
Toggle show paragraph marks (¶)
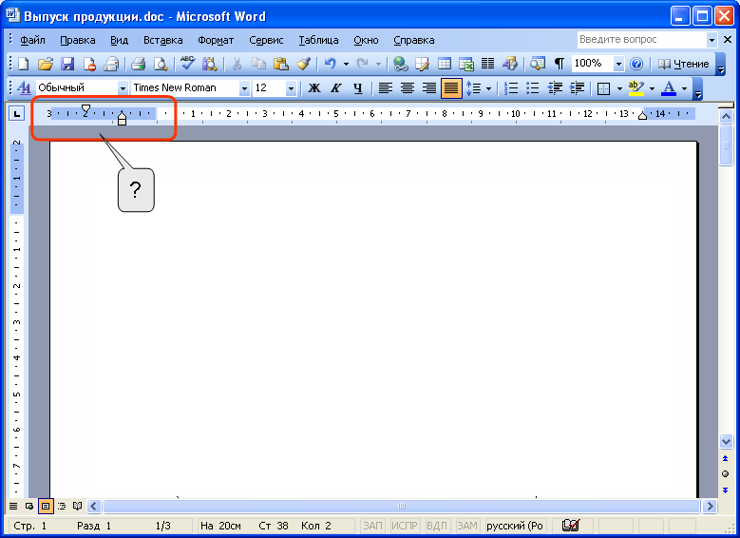pyautogui.click(x=560, y=64)
